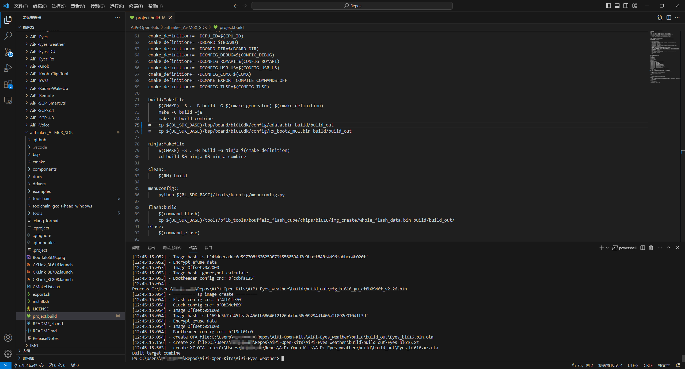Click the synchronize changes icon in status bar

tap(41, 365)
